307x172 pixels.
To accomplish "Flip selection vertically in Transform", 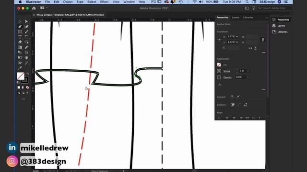I will pyautogui.click(x=256, y=48).
